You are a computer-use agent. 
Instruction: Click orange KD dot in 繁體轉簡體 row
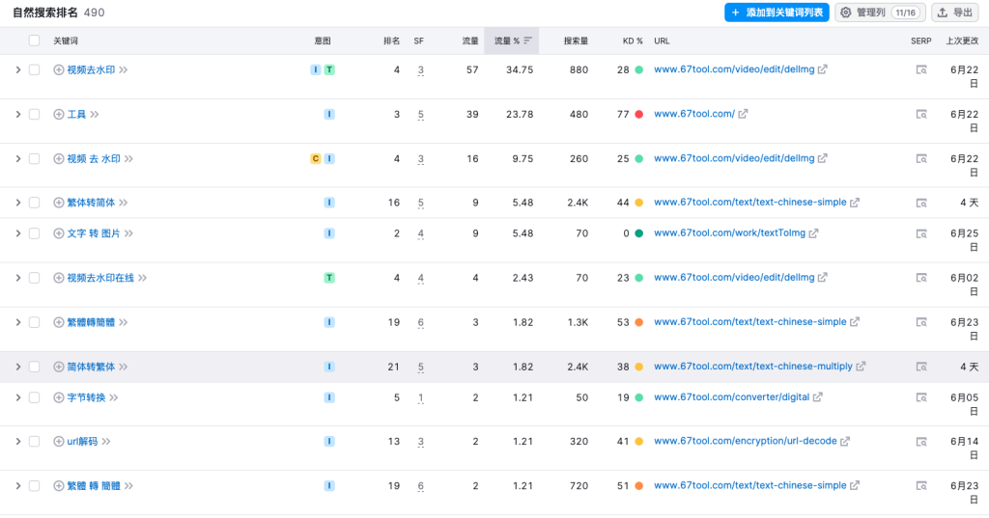639,322
